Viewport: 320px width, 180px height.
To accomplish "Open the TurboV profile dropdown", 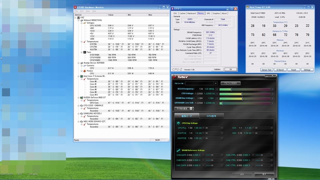I will click(216, 83).
